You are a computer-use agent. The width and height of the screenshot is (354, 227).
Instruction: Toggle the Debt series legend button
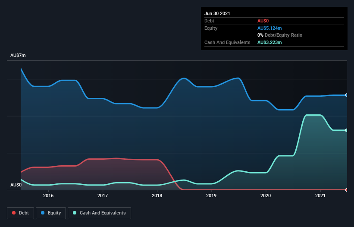tap(20, 213)
